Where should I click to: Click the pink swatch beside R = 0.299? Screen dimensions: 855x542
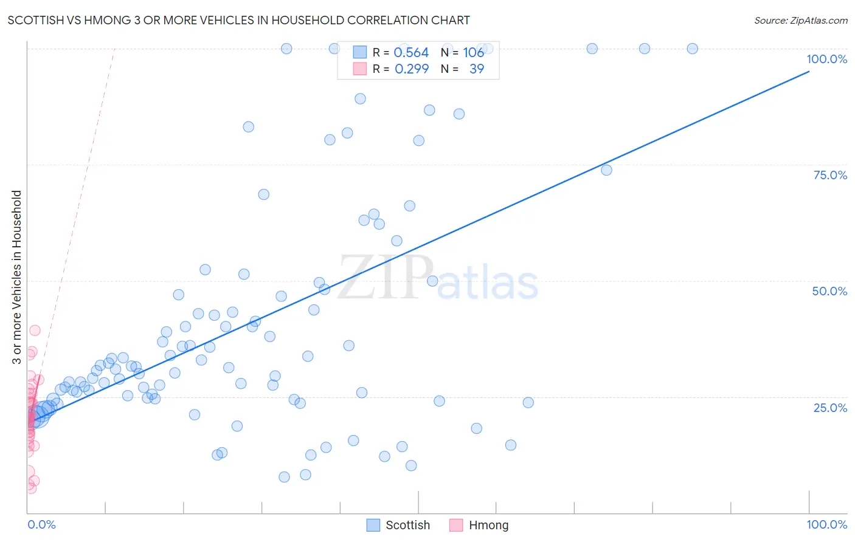pos(360,69)
